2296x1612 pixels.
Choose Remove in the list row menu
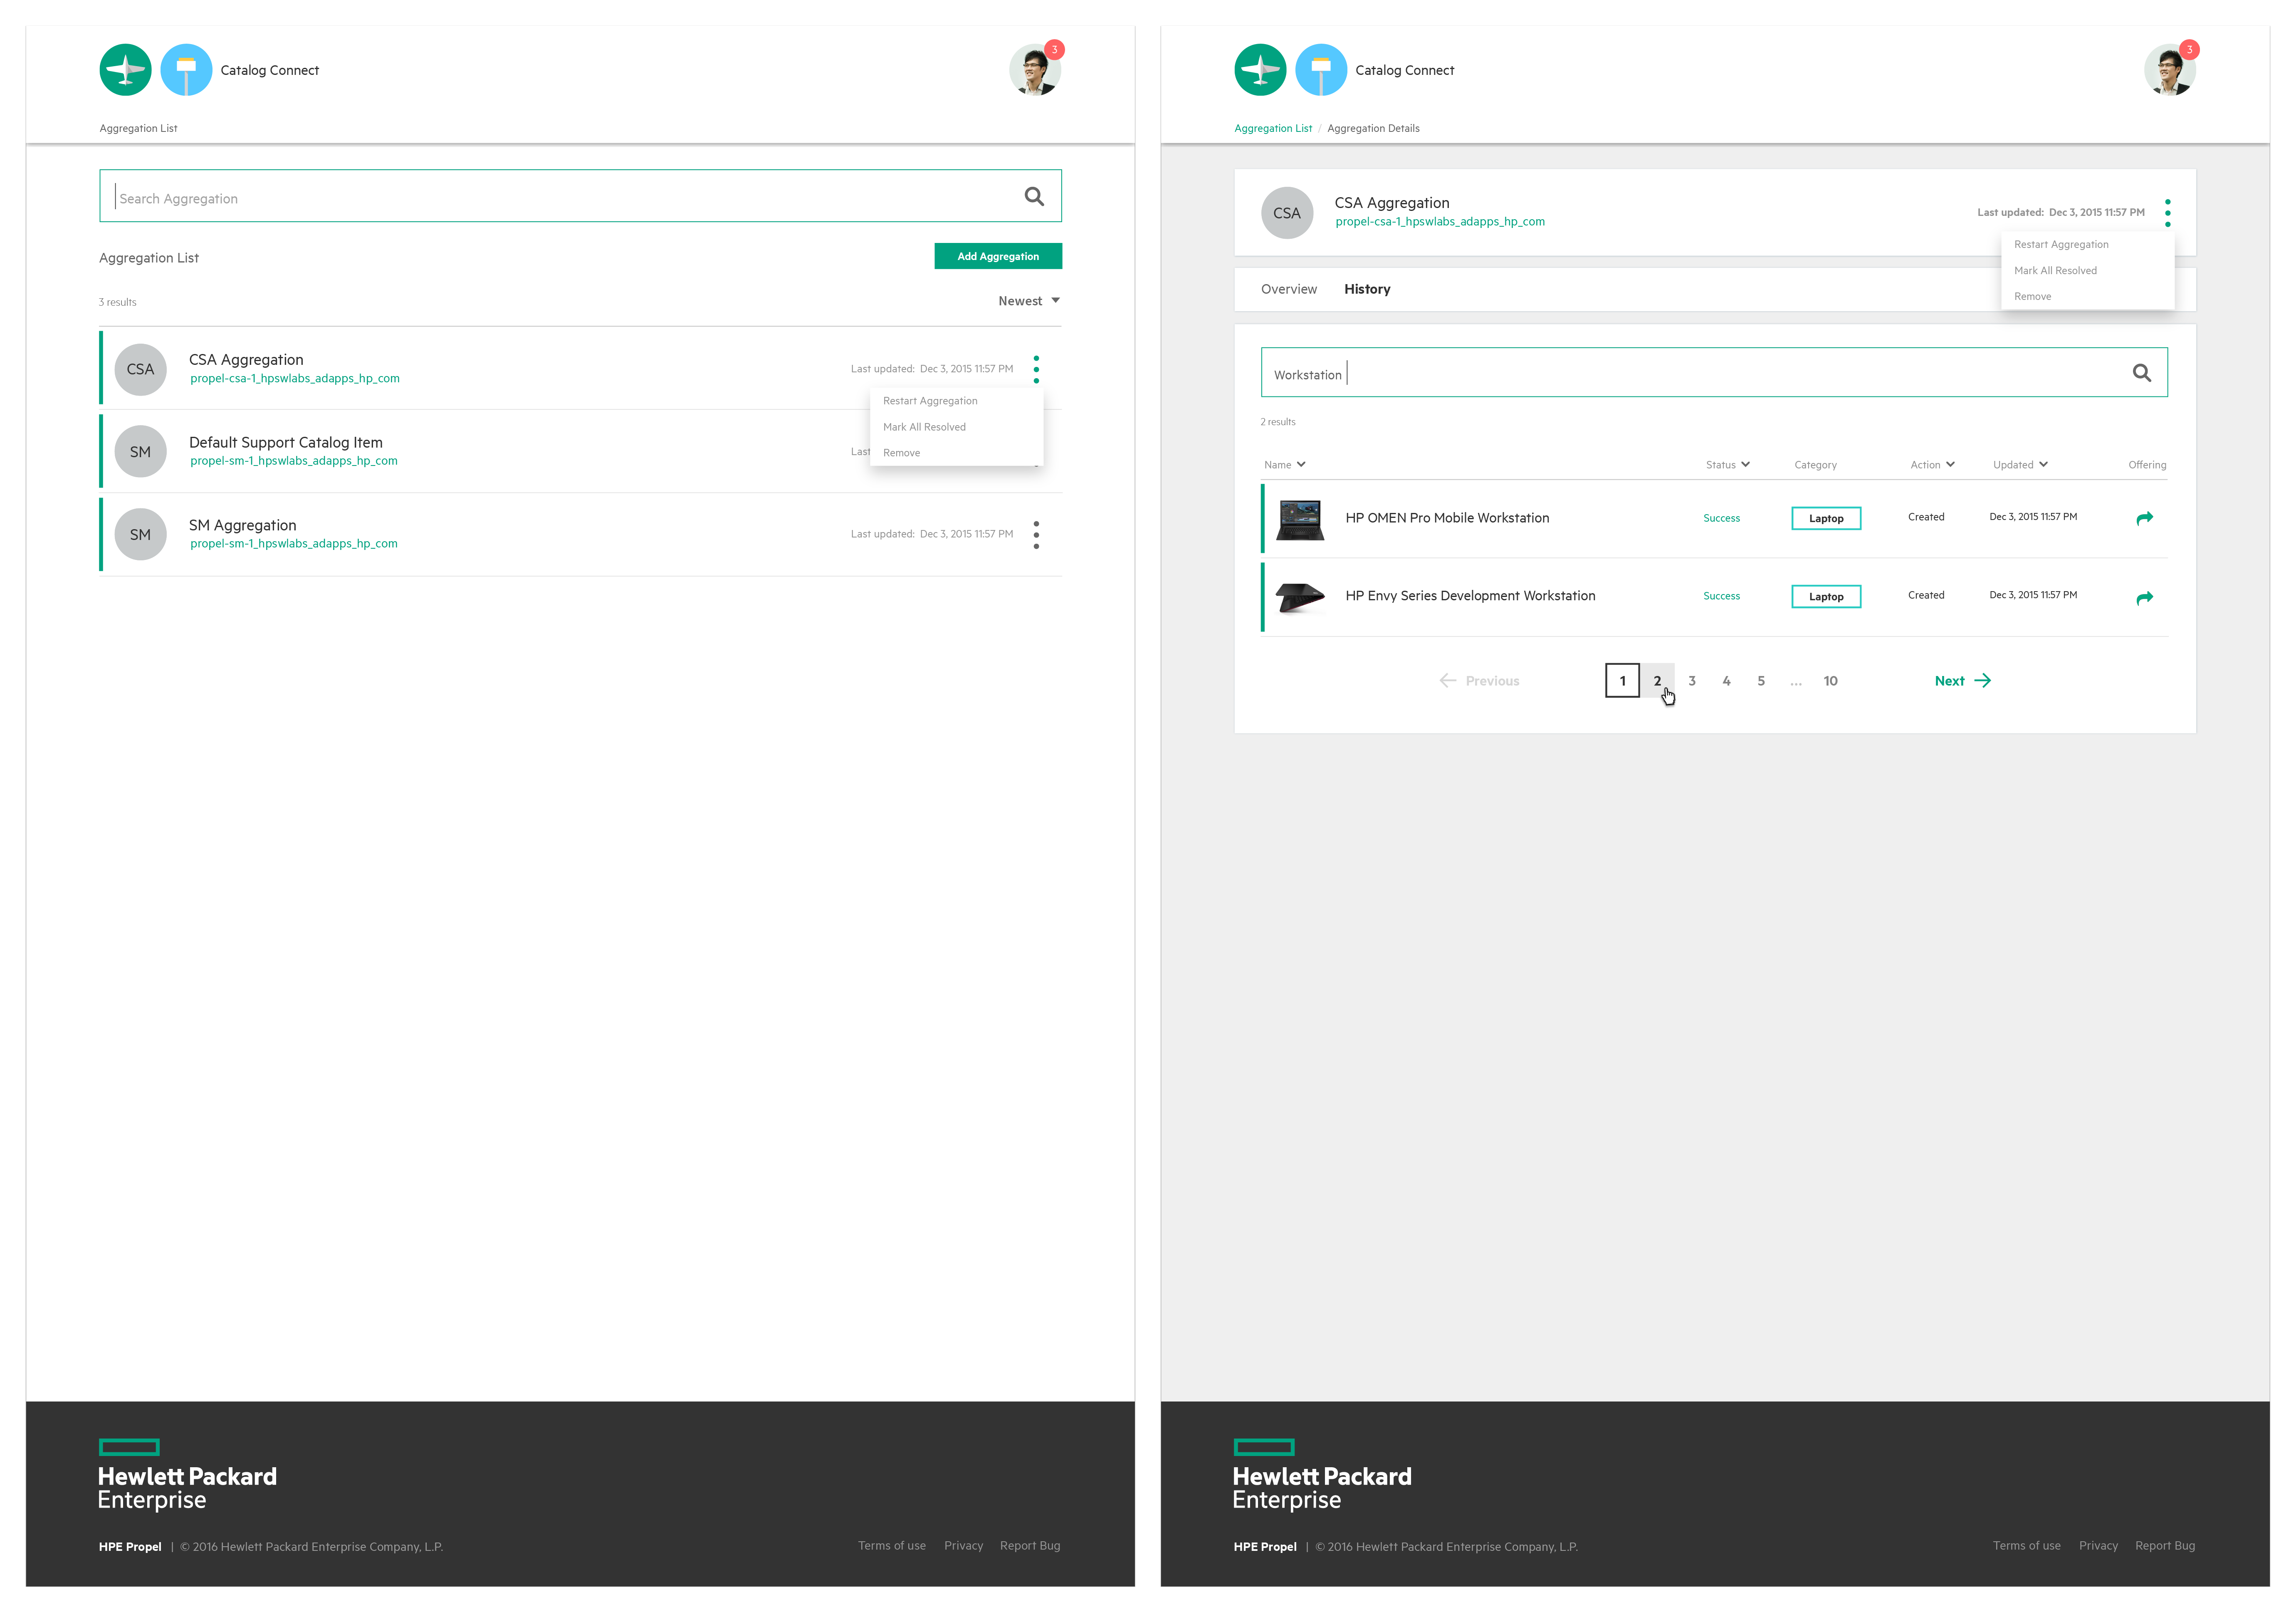pos(901,453)
